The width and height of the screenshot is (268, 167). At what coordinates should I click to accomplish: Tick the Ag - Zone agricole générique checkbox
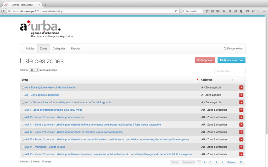pyautogui.click(x=23, y=95)
